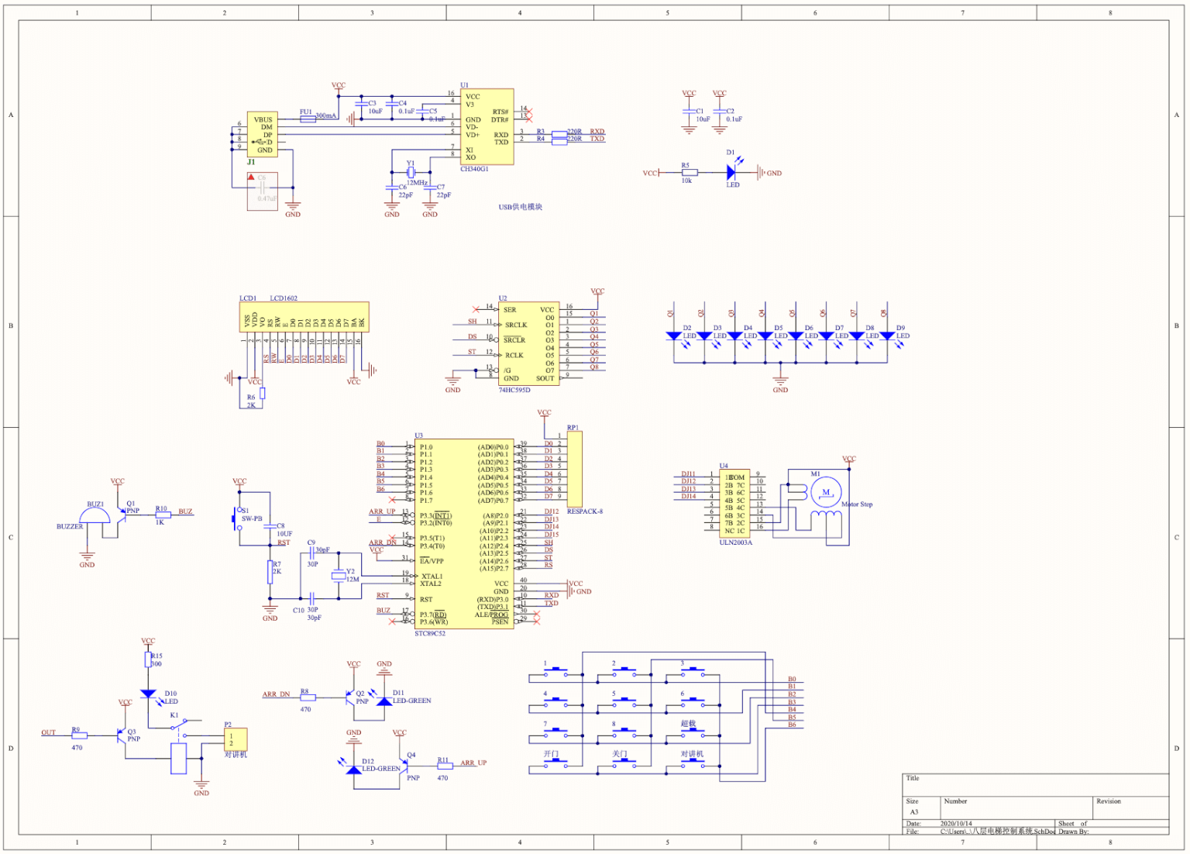Click the C8 10UF capacitor
1190x854 pixels.
point(270,526)
